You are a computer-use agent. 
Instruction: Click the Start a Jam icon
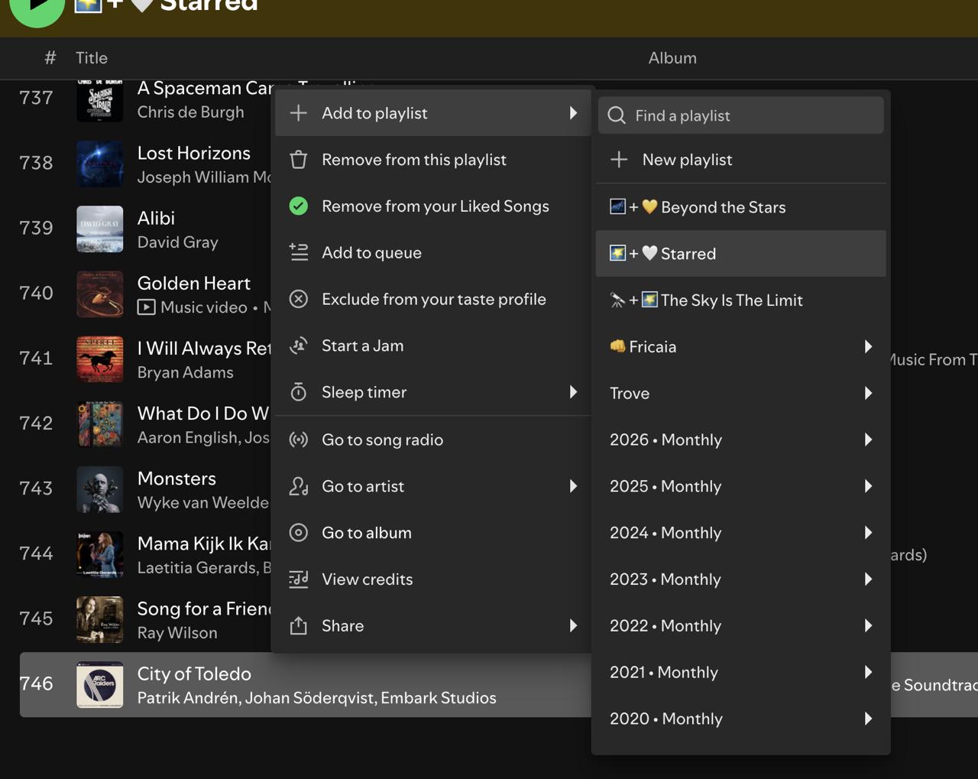pos(299,346)
